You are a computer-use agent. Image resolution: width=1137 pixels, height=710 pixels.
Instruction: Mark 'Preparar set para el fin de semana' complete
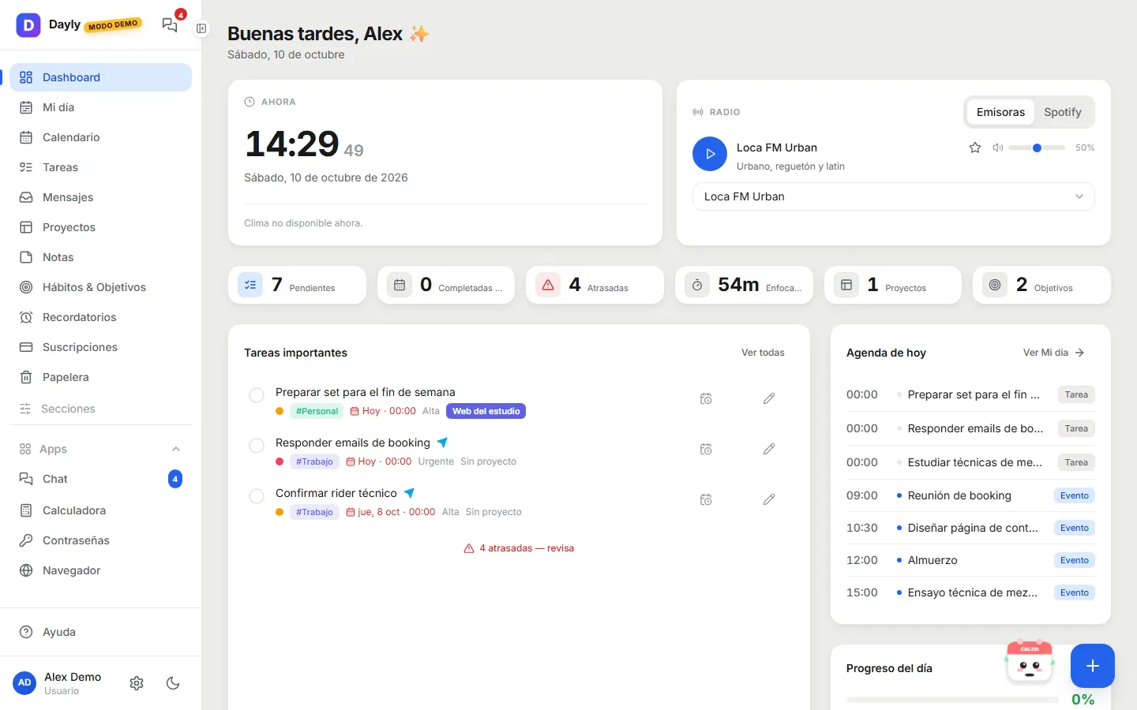coord(257,395)
